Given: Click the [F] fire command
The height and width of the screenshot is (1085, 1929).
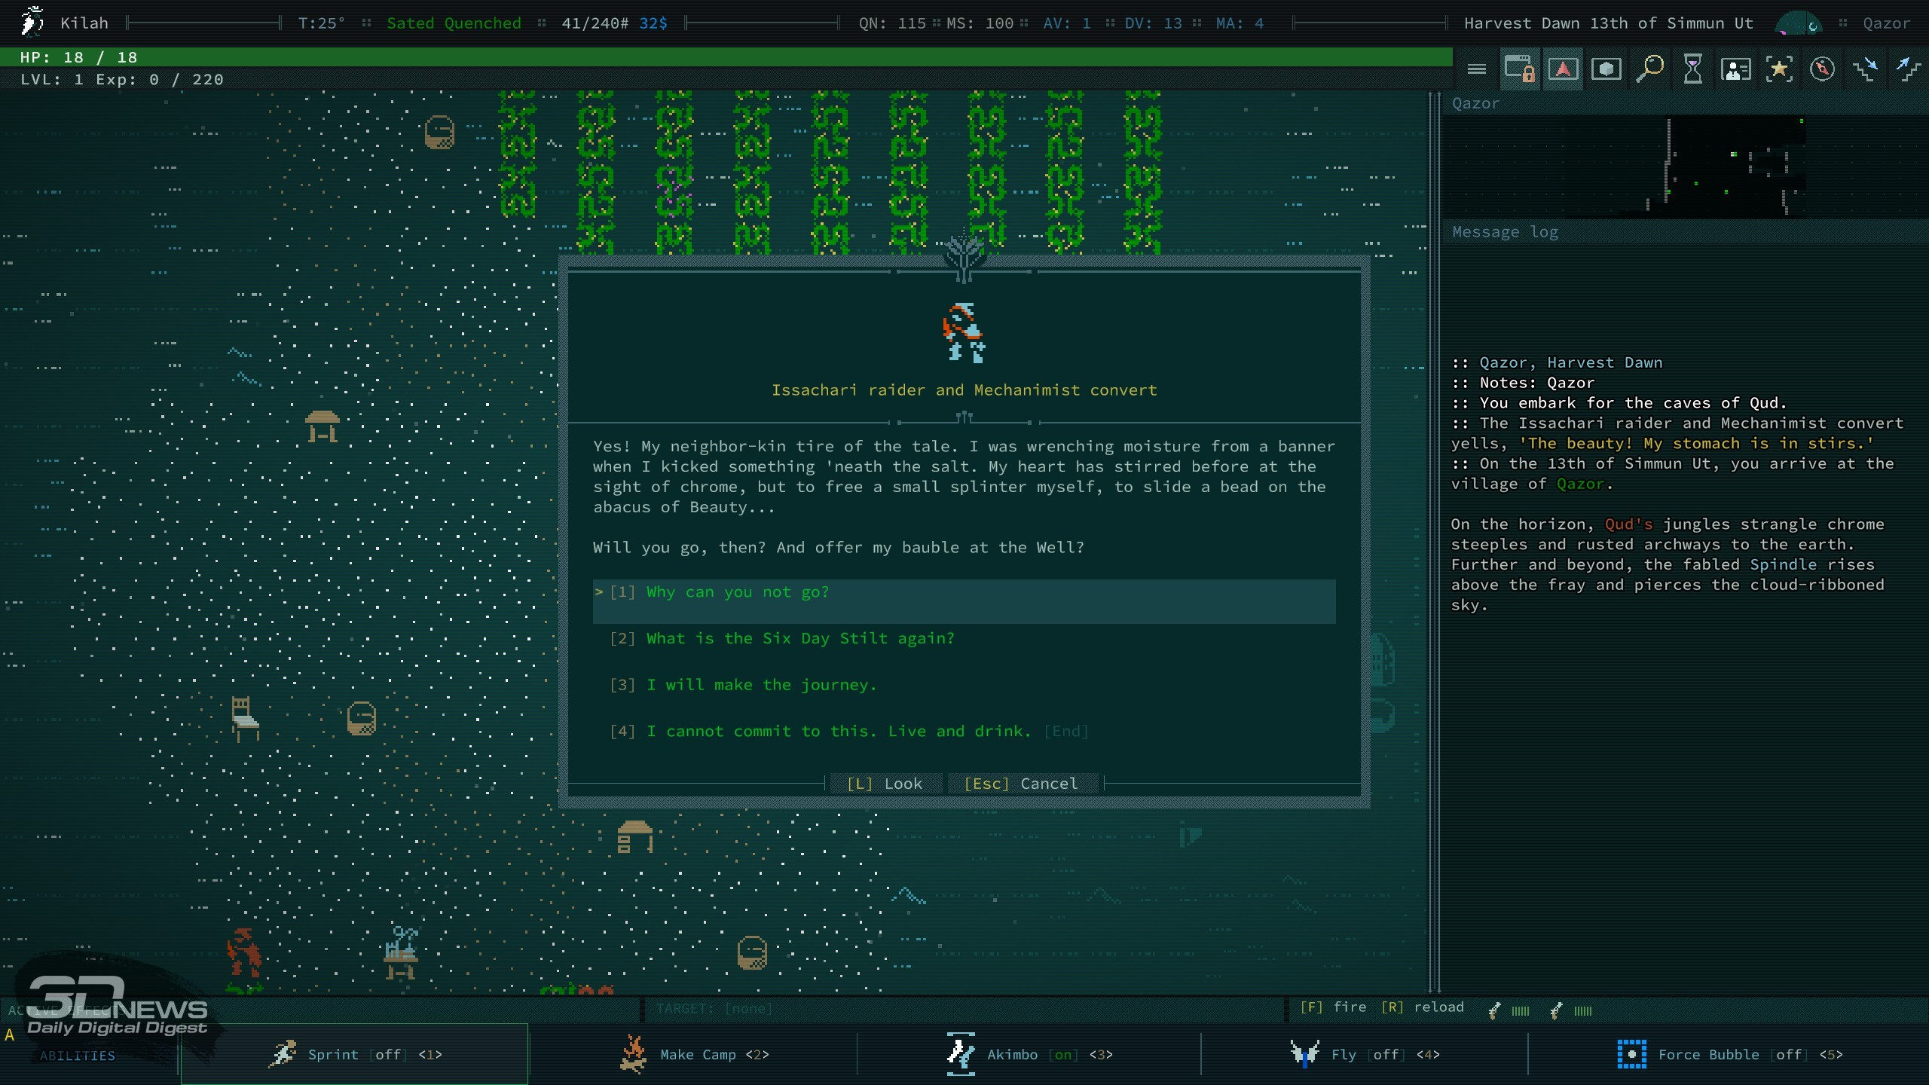Looking at the screenshot, I should point(1333,1007).
